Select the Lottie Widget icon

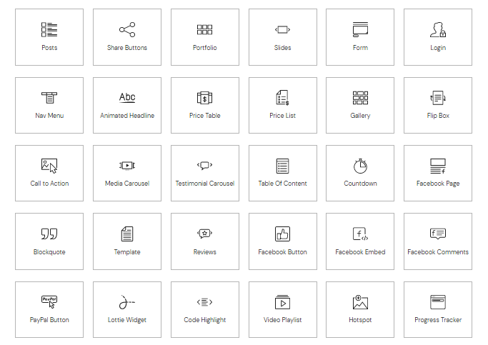127,301
